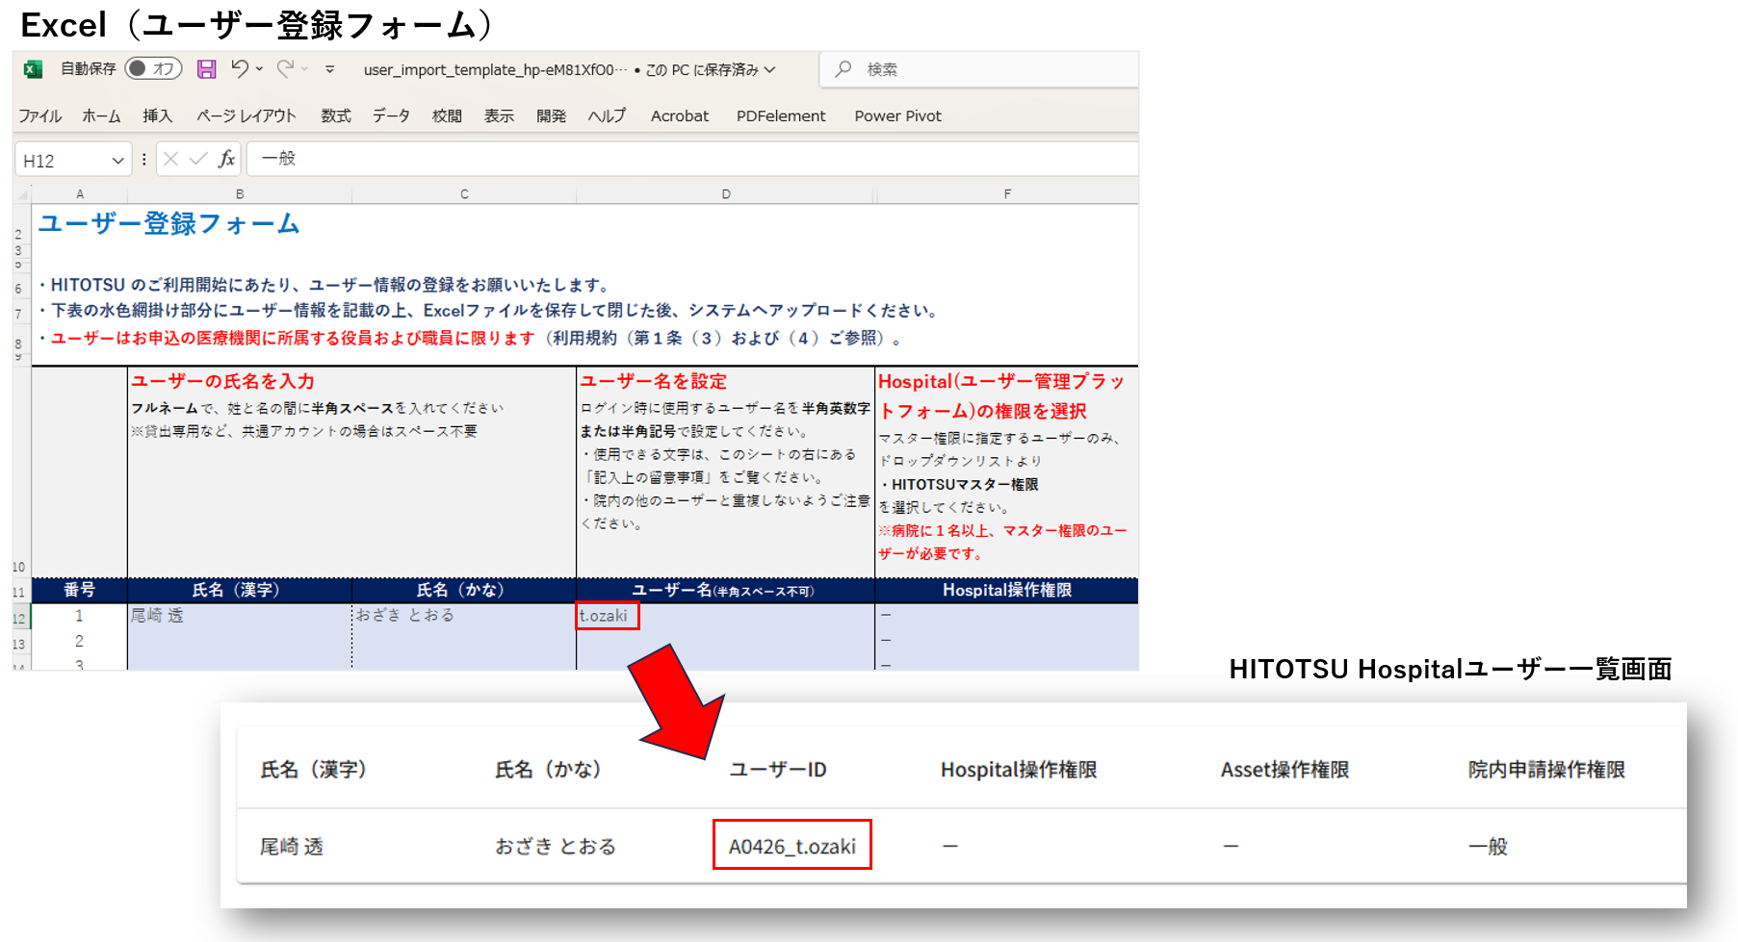Expand the Name Box dropdown showing H12
The image size is (1738, 942).
click(117, 161)
